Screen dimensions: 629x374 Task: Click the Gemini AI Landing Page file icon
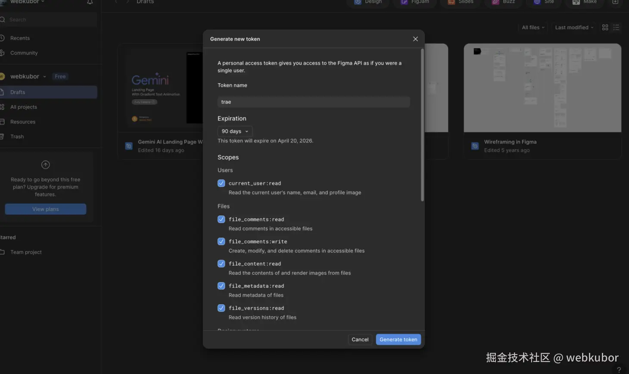[128, 146]
